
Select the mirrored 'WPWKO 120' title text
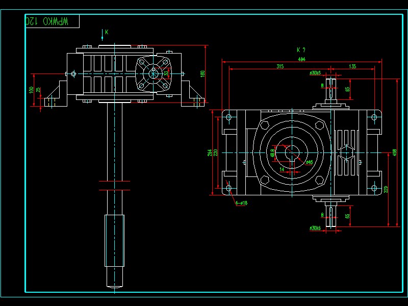point(47,21)
